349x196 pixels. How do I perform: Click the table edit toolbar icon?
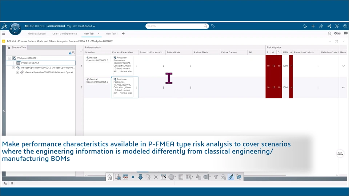tap(163, 177)
